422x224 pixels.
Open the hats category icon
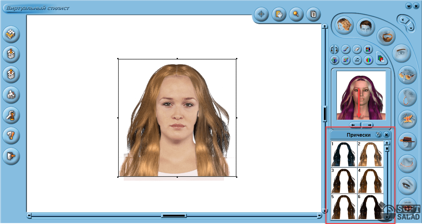407,142
